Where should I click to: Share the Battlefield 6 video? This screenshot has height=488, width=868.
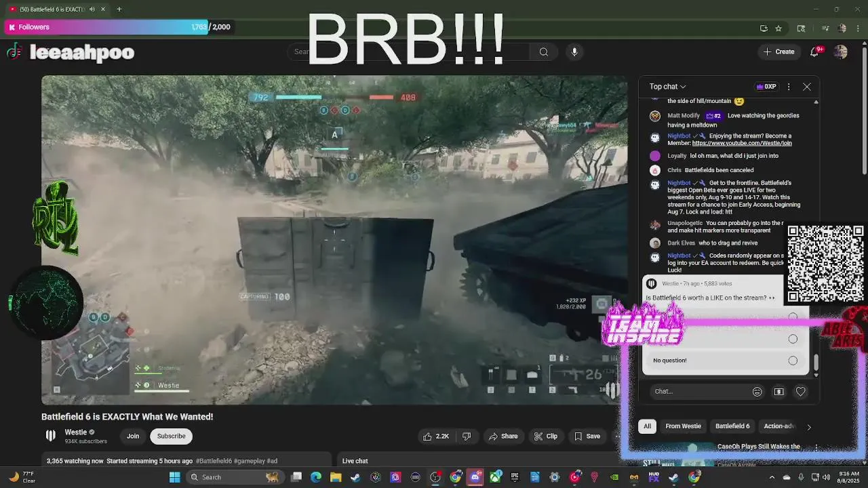point(503,436)
